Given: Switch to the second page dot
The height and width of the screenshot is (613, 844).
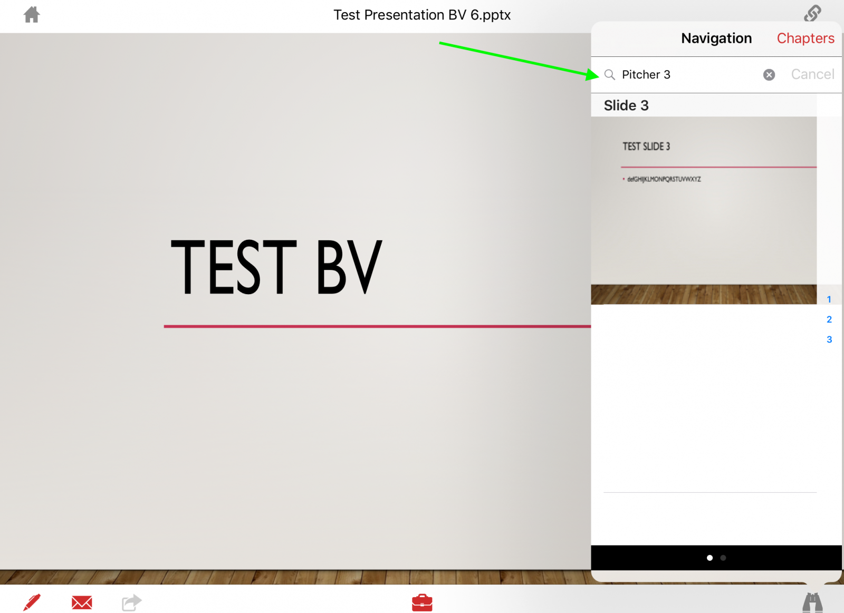Looking at the screenshot, I should click(723, 558).
